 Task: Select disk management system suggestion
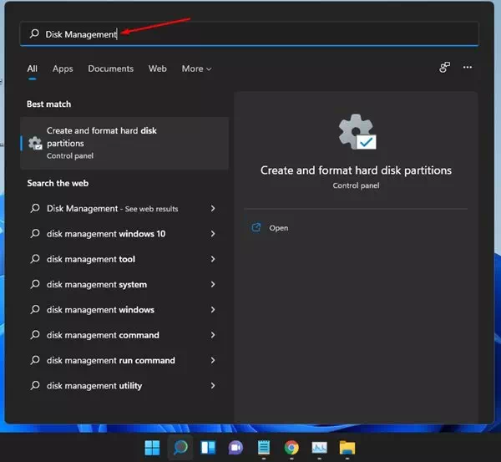coord(124,284)
